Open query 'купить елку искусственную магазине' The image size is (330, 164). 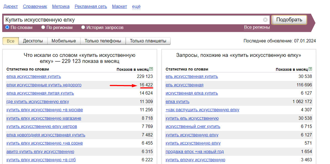pyautogui.click(x=44, y=118)
